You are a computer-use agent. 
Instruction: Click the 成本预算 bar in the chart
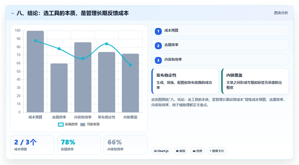(x=35, y=72)
